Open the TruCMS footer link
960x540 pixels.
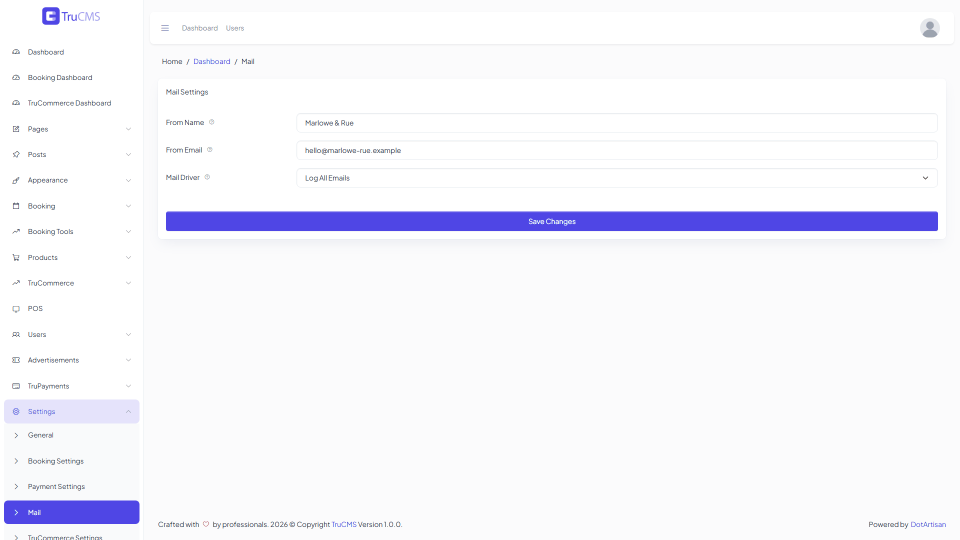pos(343,524)
